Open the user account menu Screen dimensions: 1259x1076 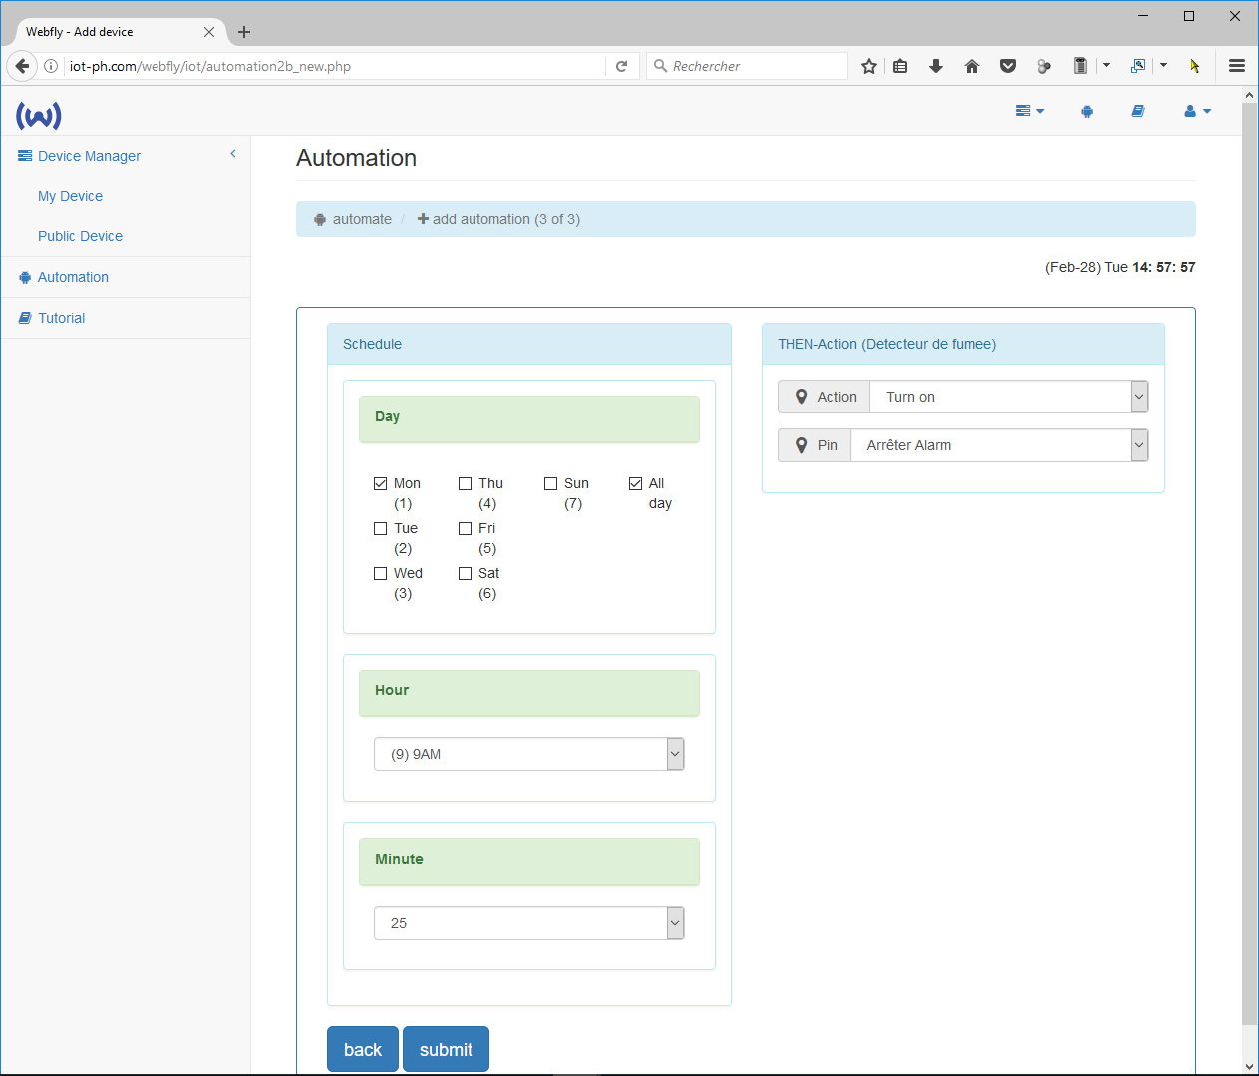click(1197, 111)
